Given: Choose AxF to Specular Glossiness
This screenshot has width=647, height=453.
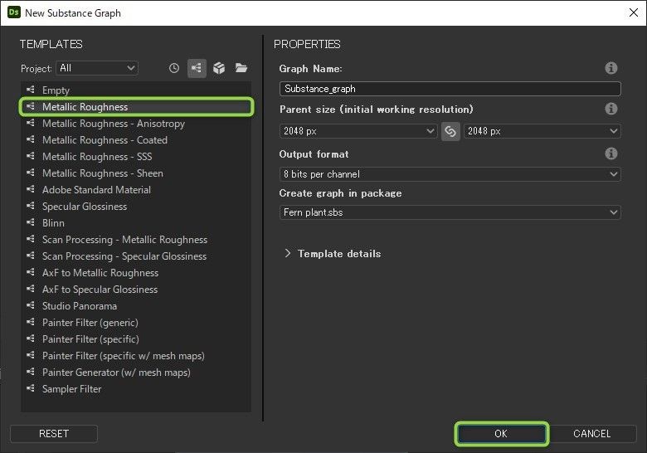Looking at the screenshot, I should click(x=136, y=290).
